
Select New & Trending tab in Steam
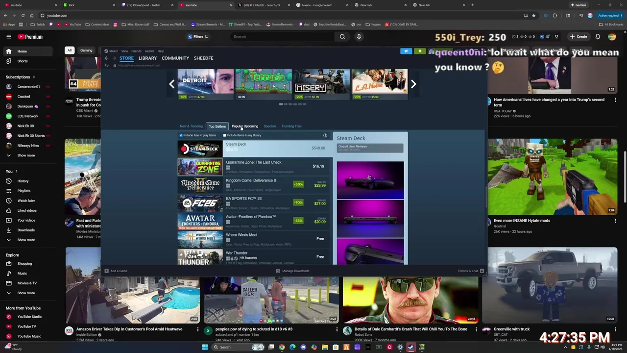point(191,126)
